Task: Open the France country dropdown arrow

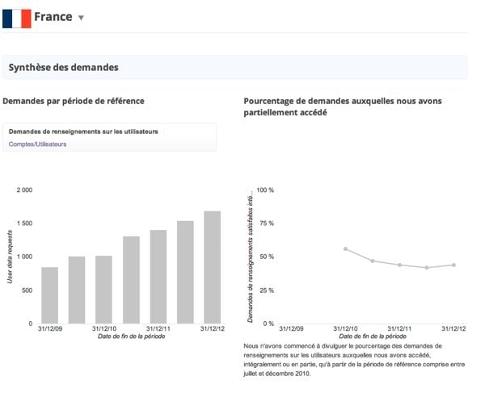Action: pos(81,18)
